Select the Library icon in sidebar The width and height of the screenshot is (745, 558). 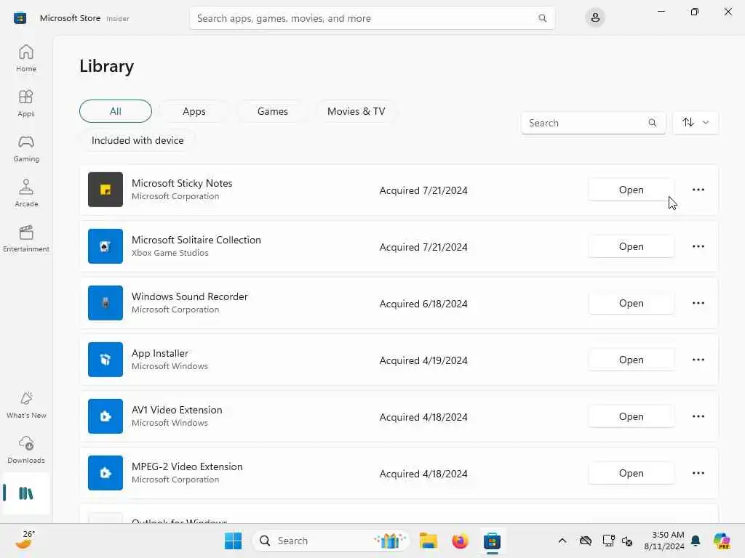tap(26, 493)
